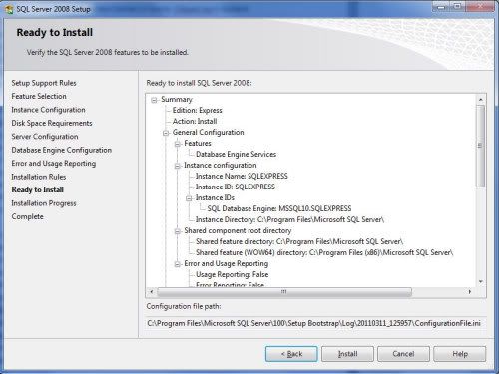Close the SQL Server 2008 Setup window

480,7
